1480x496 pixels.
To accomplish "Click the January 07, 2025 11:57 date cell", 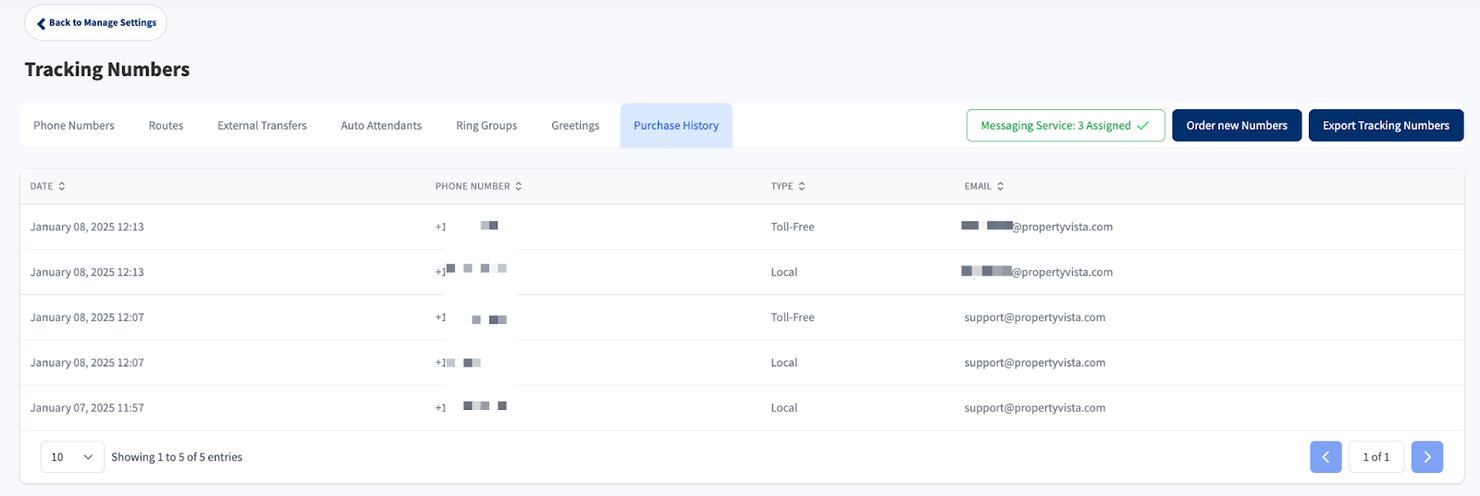I will 87,408.
